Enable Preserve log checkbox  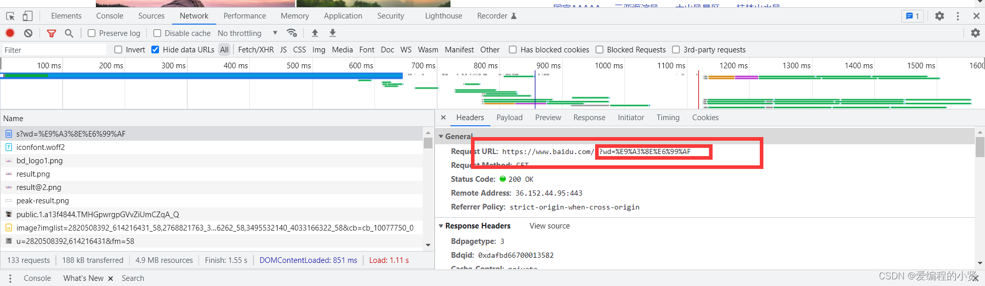tap(91, 33)
